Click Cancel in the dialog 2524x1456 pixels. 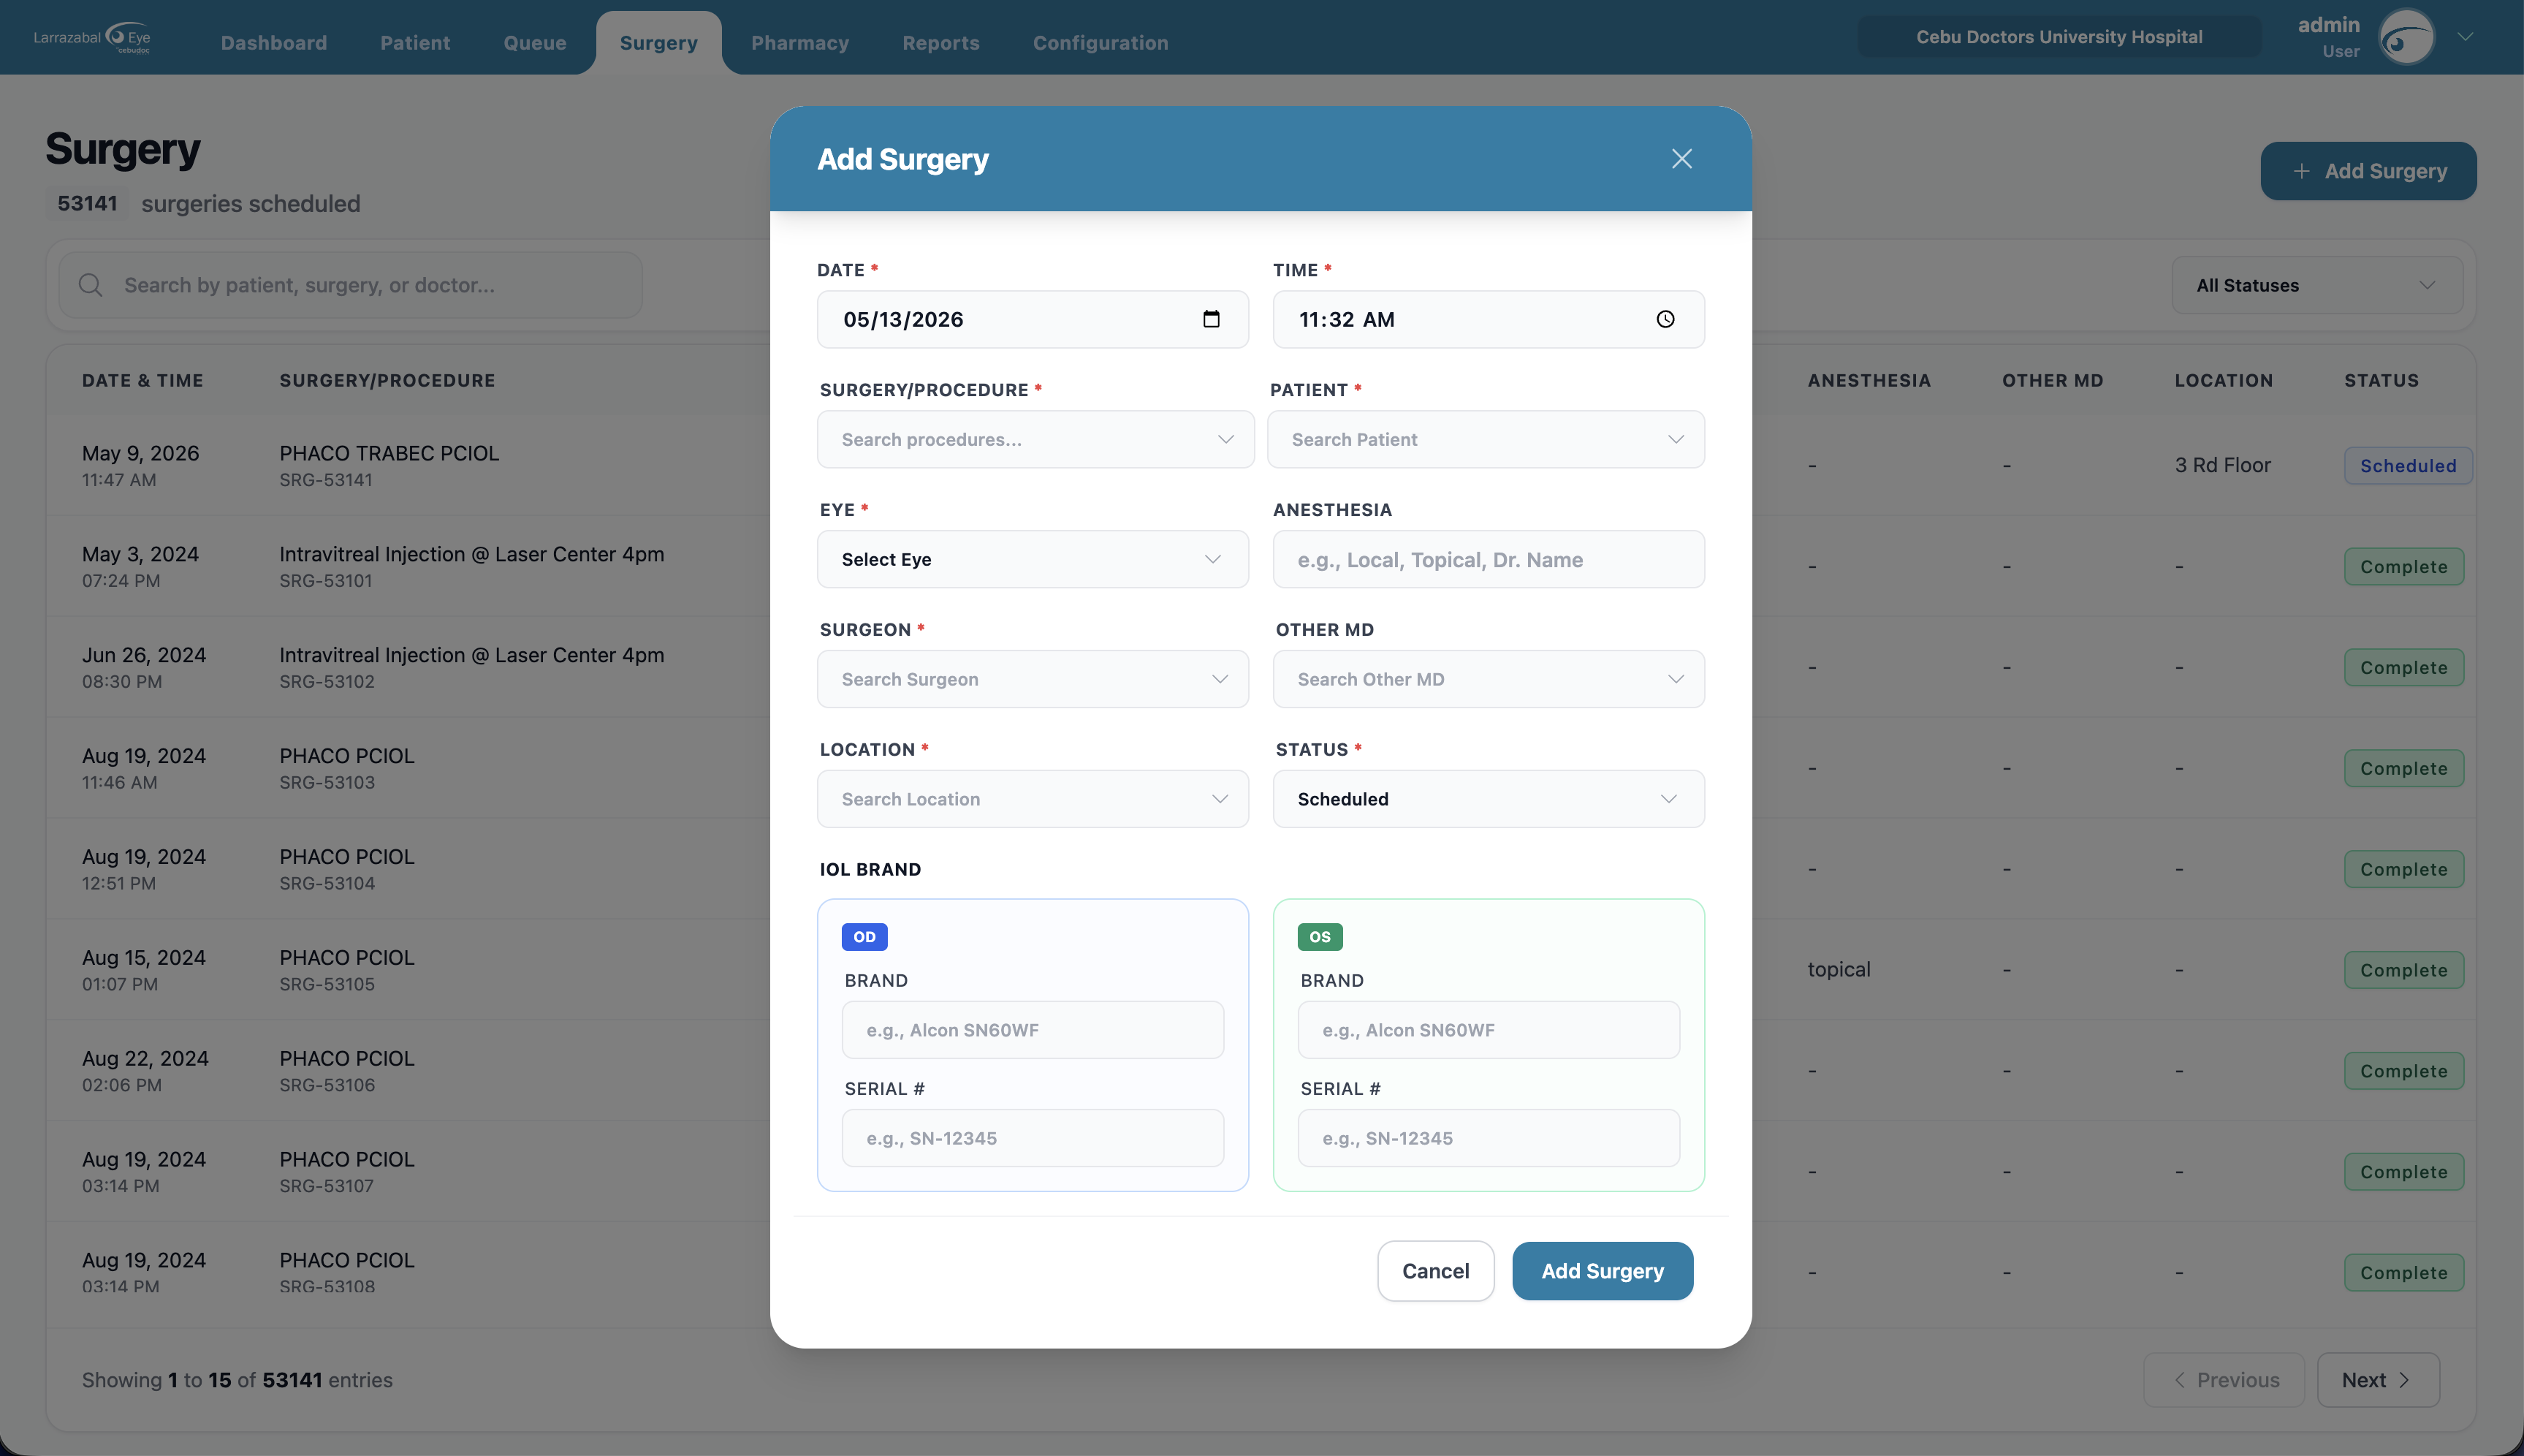[x=1435, y=1271]
